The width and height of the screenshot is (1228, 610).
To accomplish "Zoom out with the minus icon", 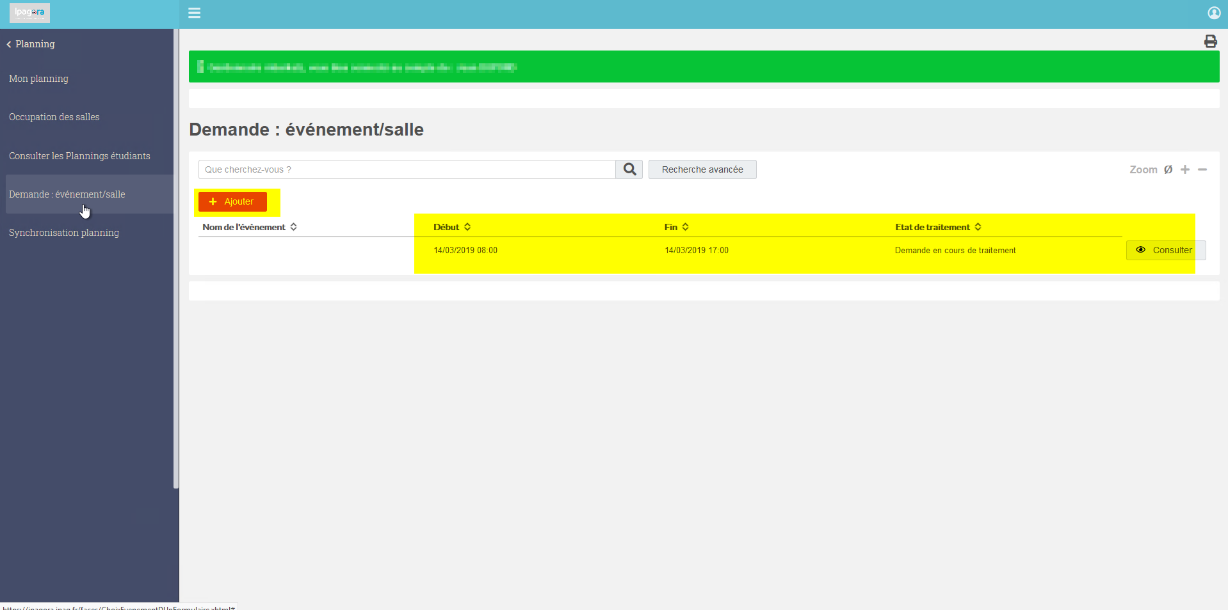I will pyautogui.click(x=1202, y=169).
